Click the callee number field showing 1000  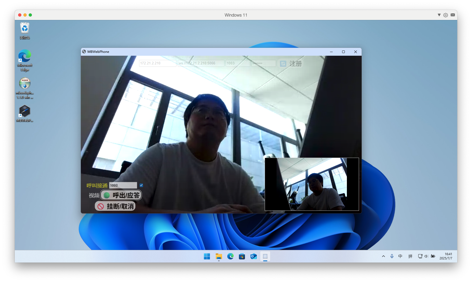click(x=123, y=185)
